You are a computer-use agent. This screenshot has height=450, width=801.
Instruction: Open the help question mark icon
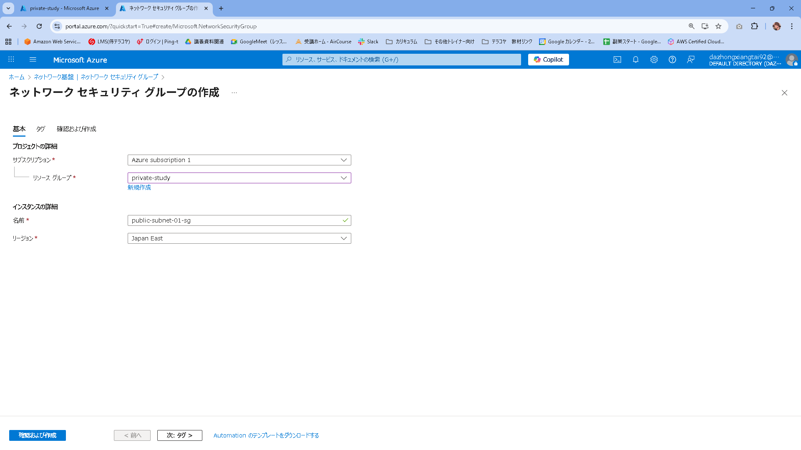[672, 60]
